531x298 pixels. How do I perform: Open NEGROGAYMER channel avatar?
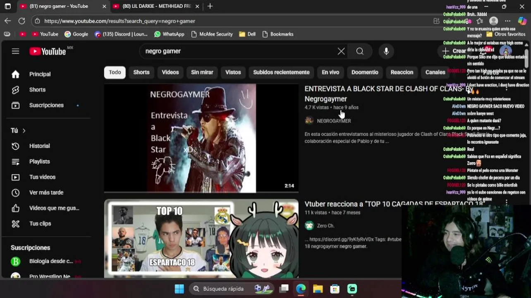[x=309, y=120]
